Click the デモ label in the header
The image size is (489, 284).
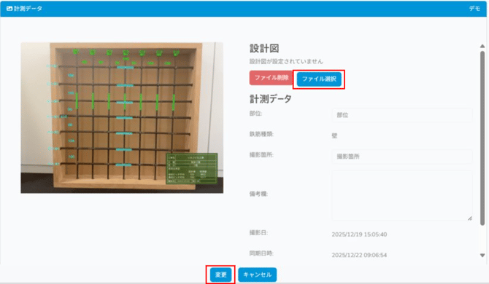[x=474, y=9]
